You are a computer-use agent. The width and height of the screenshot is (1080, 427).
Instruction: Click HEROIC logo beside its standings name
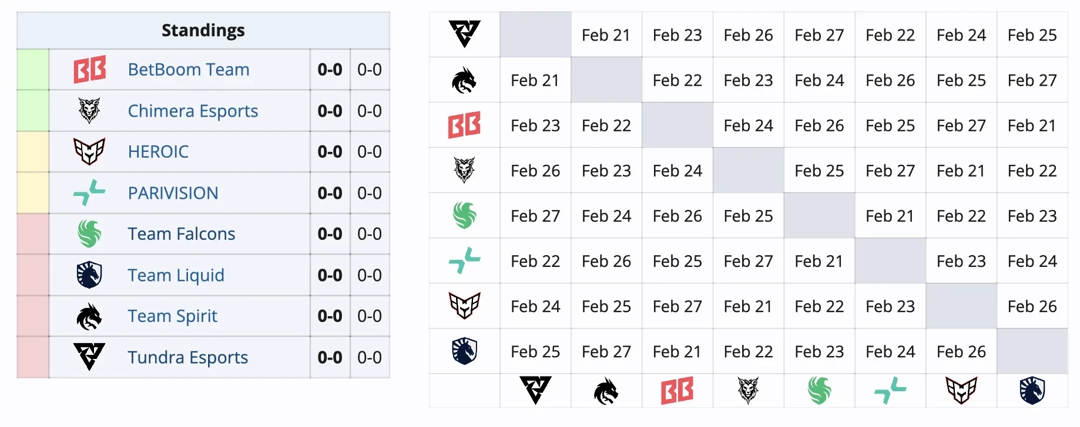89,151
